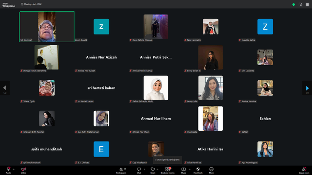Screen dimensions: 312x175
Task: Select Ayu Aruningtyas profile picture
Action: point(265,149)
